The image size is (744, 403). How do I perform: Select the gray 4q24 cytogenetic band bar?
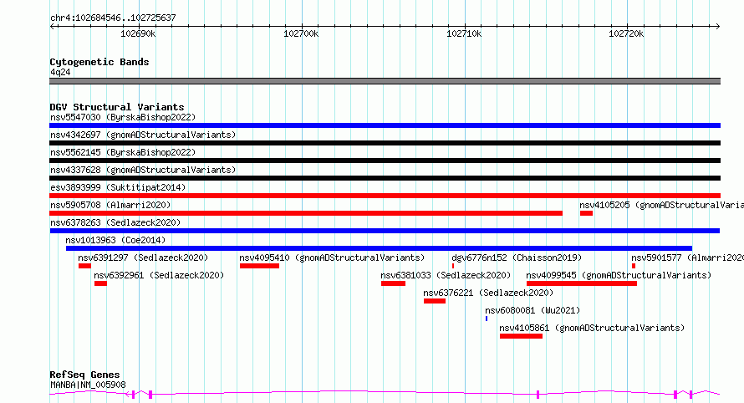tap(385, 81)
